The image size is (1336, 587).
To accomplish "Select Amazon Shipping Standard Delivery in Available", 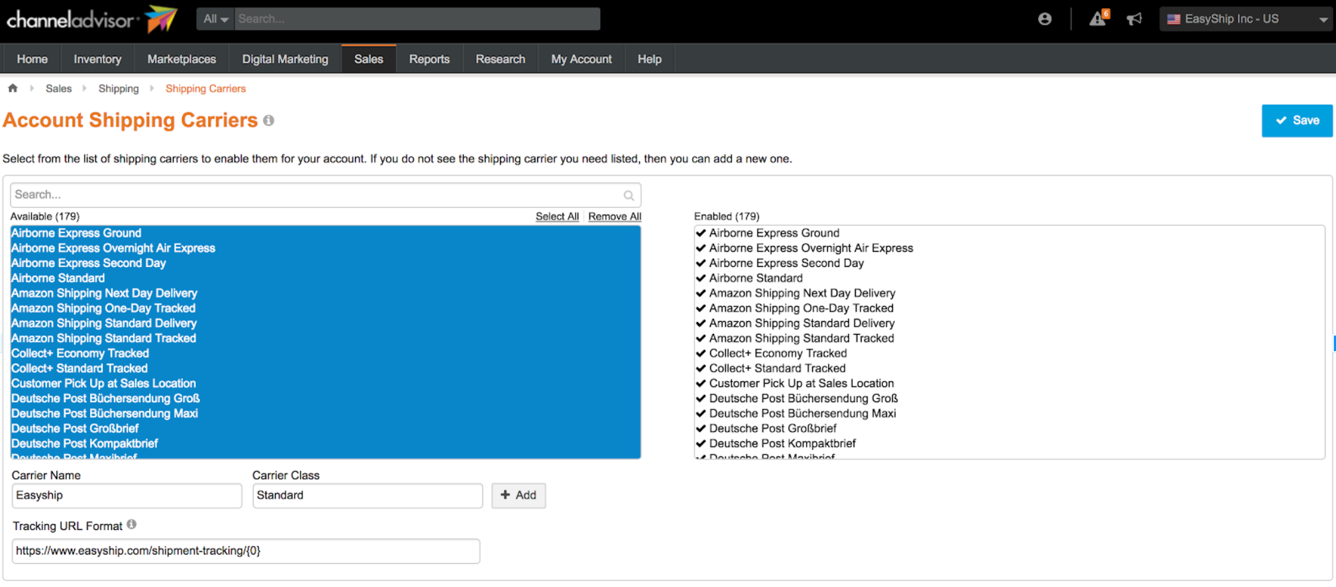I will 325,323.
